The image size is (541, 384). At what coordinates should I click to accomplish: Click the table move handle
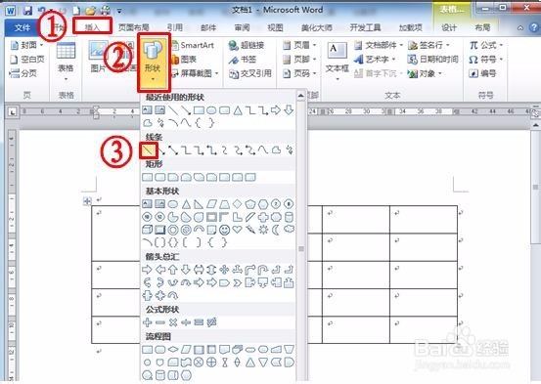coord(87,200)
